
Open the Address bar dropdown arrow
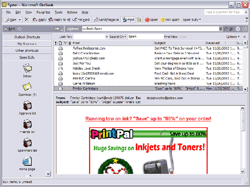(x=220, y=29)
